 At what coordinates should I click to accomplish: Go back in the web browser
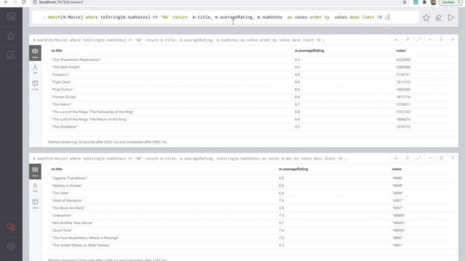tap(6, 2)
